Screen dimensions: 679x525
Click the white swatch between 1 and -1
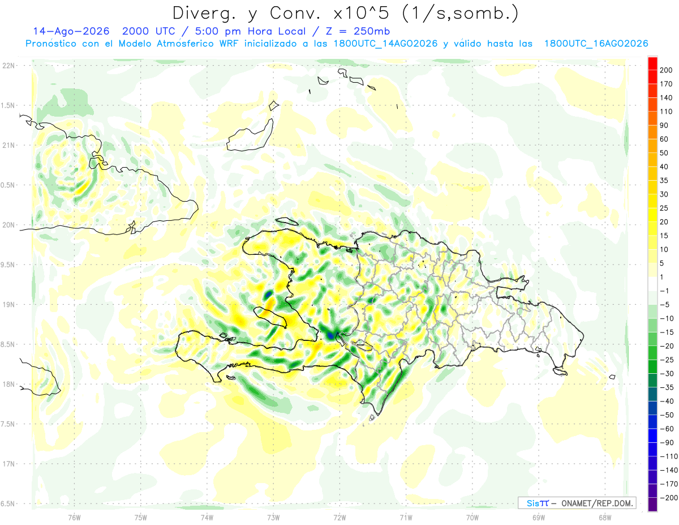point(652,284)
